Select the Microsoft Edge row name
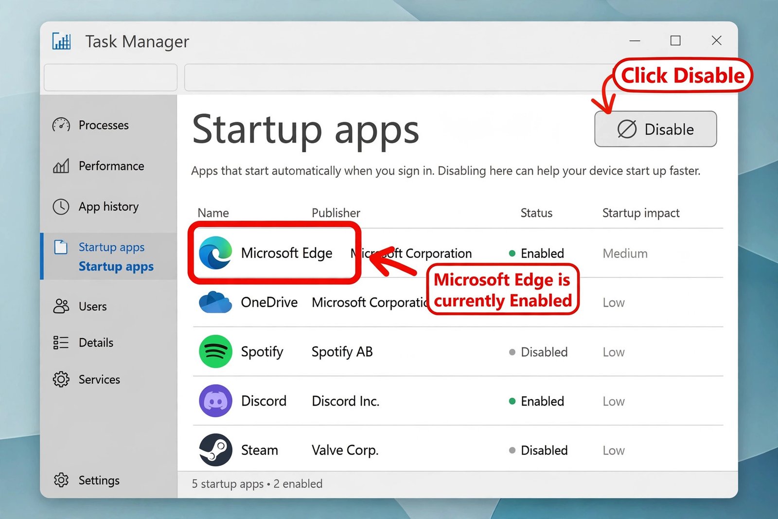This screenshot has width=778, height=519. (x=286, y=253)
